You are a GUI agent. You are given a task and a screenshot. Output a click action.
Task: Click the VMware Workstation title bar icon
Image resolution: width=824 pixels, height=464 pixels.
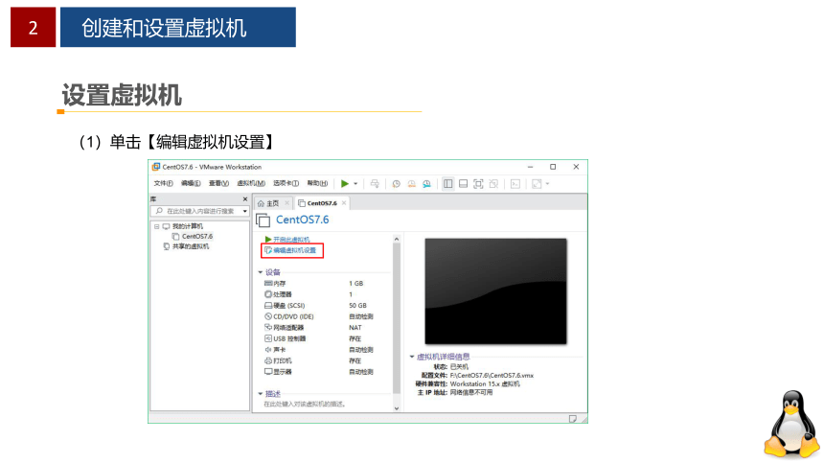click(x=156, y=167)
